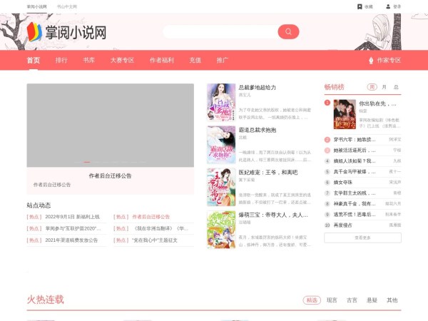Go to 书库 in navigation bar
The width and height of the screenshot is (428, 321).
pyautogui.click(x=88, y=61)
